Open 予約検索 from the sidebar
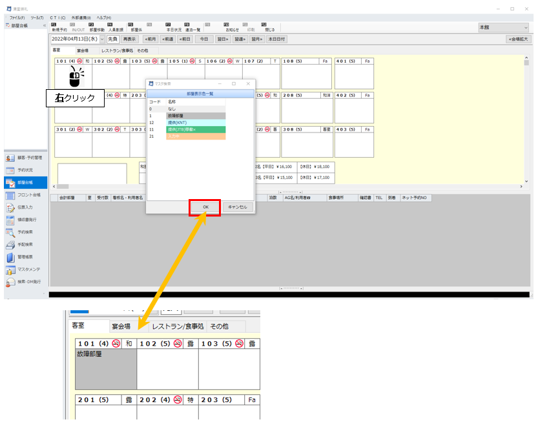 (25, 232)
